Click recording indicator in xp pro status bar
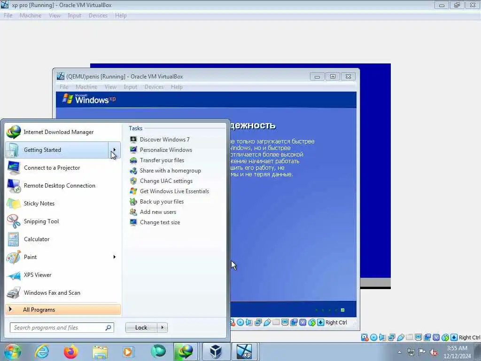 (x=427, y=337)
